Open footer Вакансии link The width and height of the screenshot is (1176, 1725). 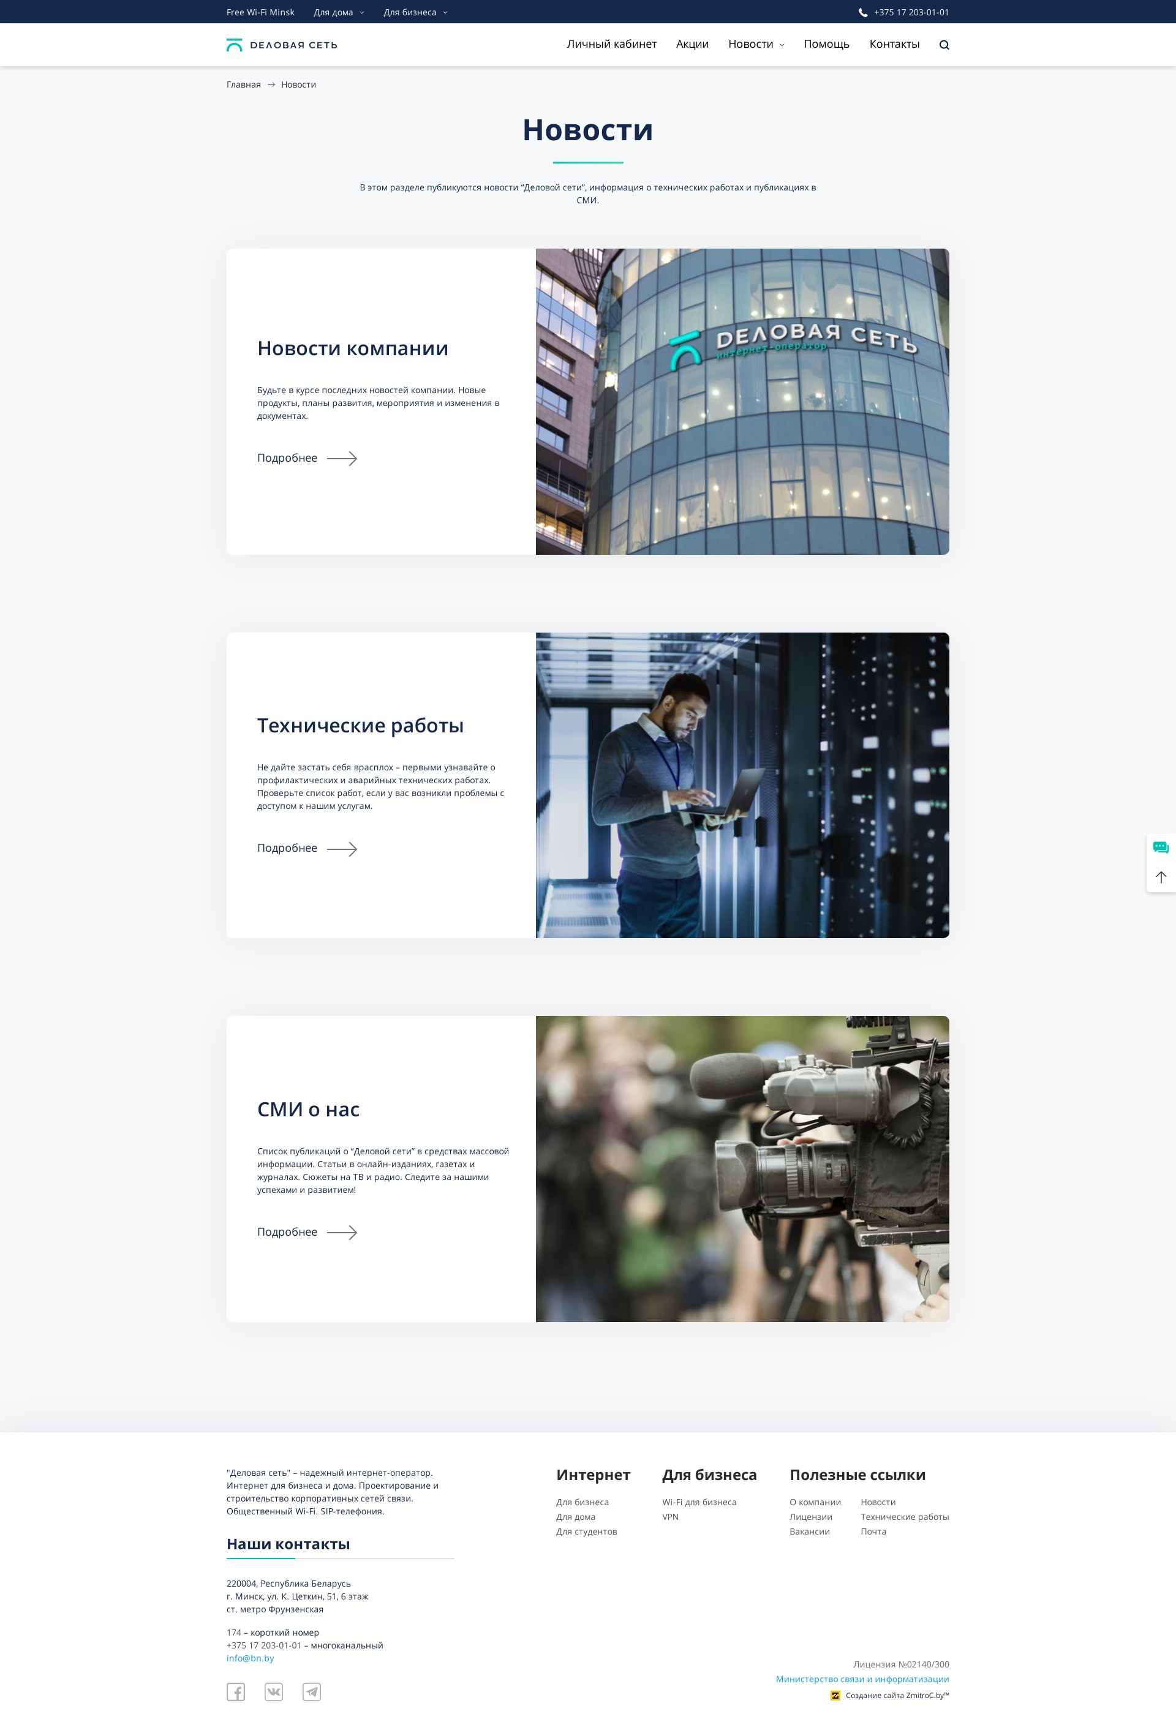point(809,1531)
